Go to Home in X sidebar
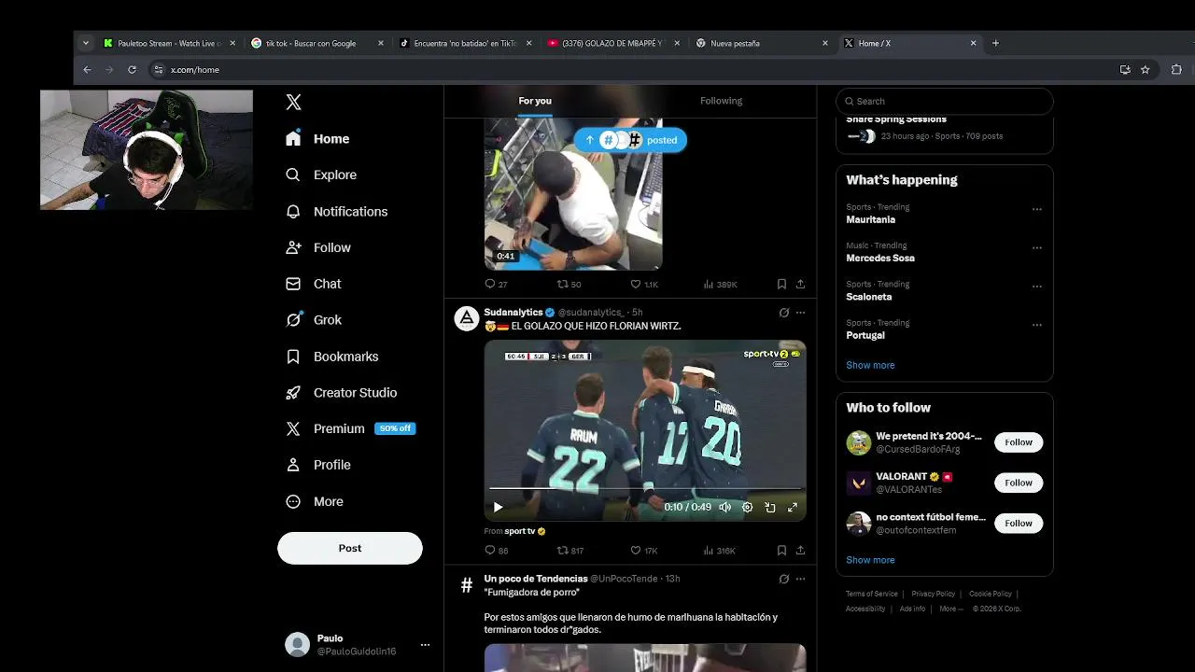Screen dimensions: 1195x672 coord(317,138)
